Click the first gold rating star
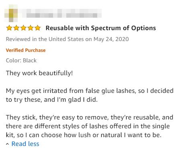Screen dimensions: 178x152 coord(9,28)
